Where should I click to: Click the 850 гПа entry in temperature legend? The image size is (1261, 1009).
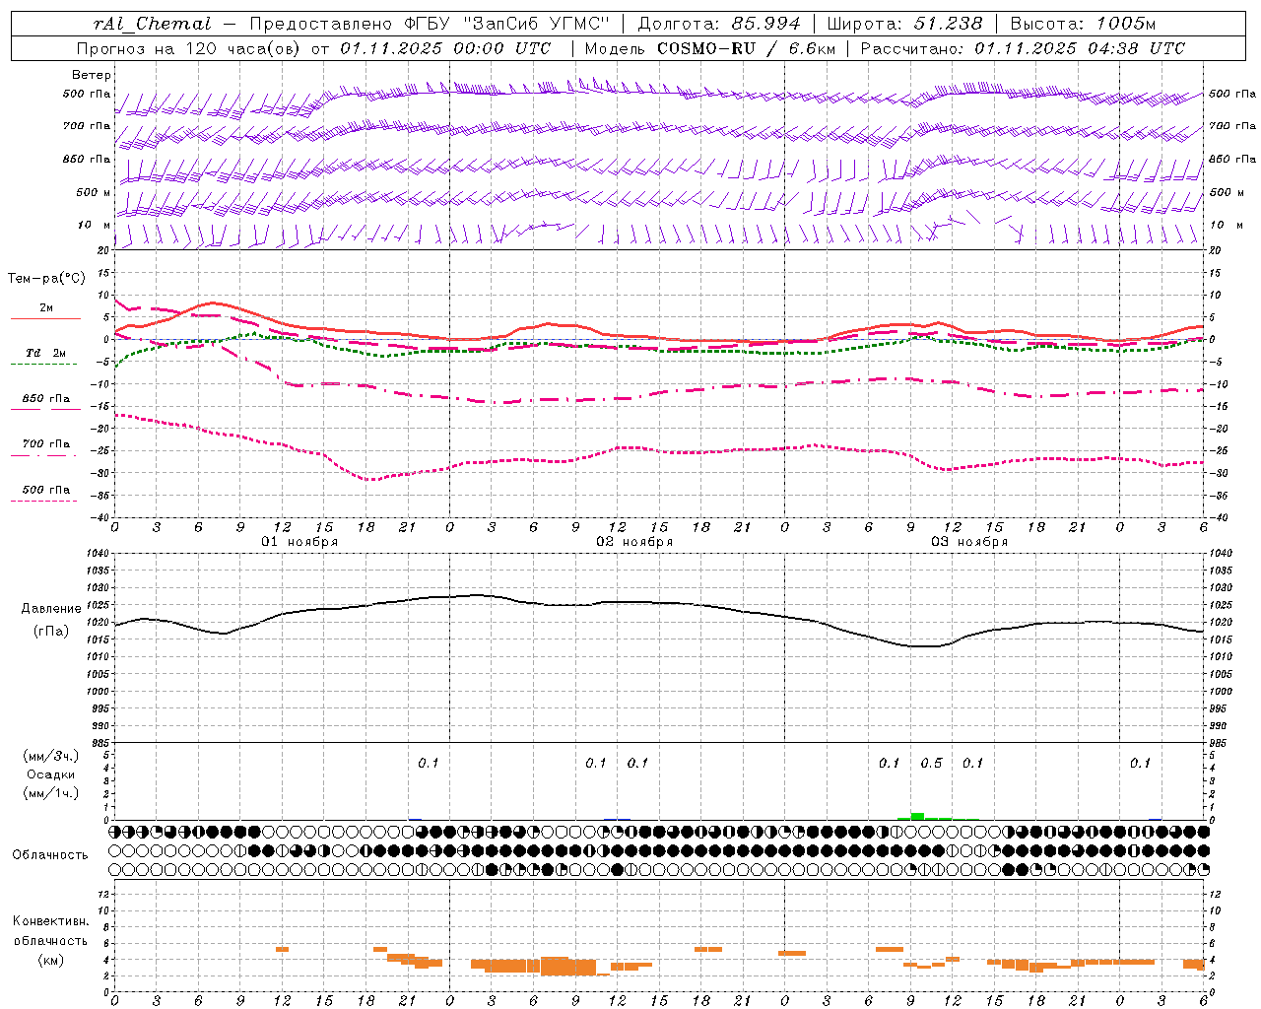pyautogui.click(x=46, y=403)
